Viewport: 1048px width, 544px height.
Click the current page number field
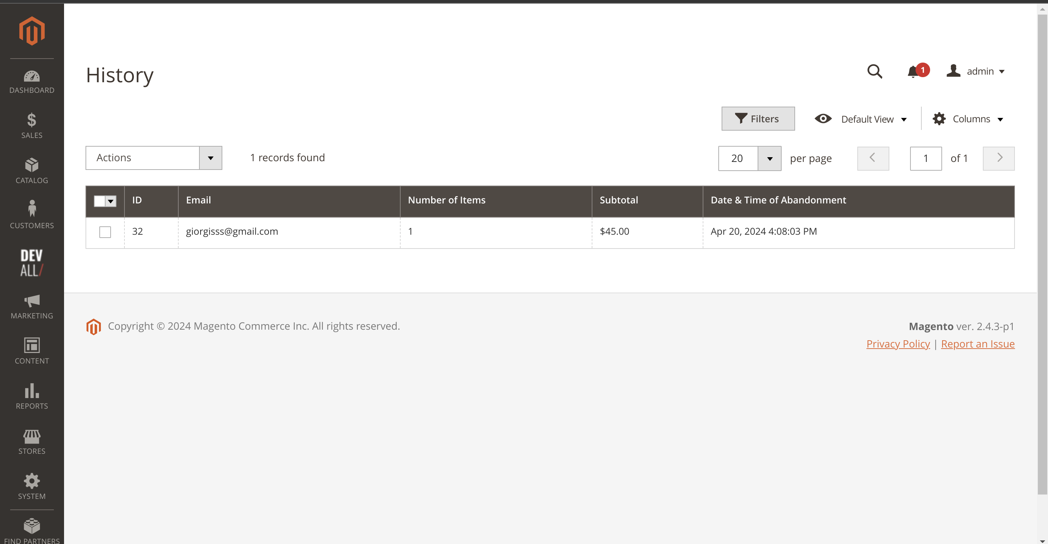pyautogui.click(x=925, y=159)
